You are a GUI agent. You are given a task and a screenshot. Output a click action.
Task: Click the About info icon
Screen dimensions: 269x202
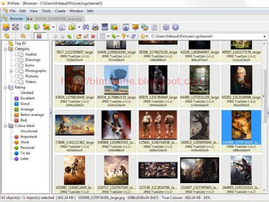coord(175,27)
